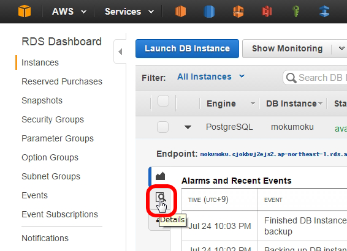
Task: Open the blue arrows service shortcut icon
Action: (324, 11)
